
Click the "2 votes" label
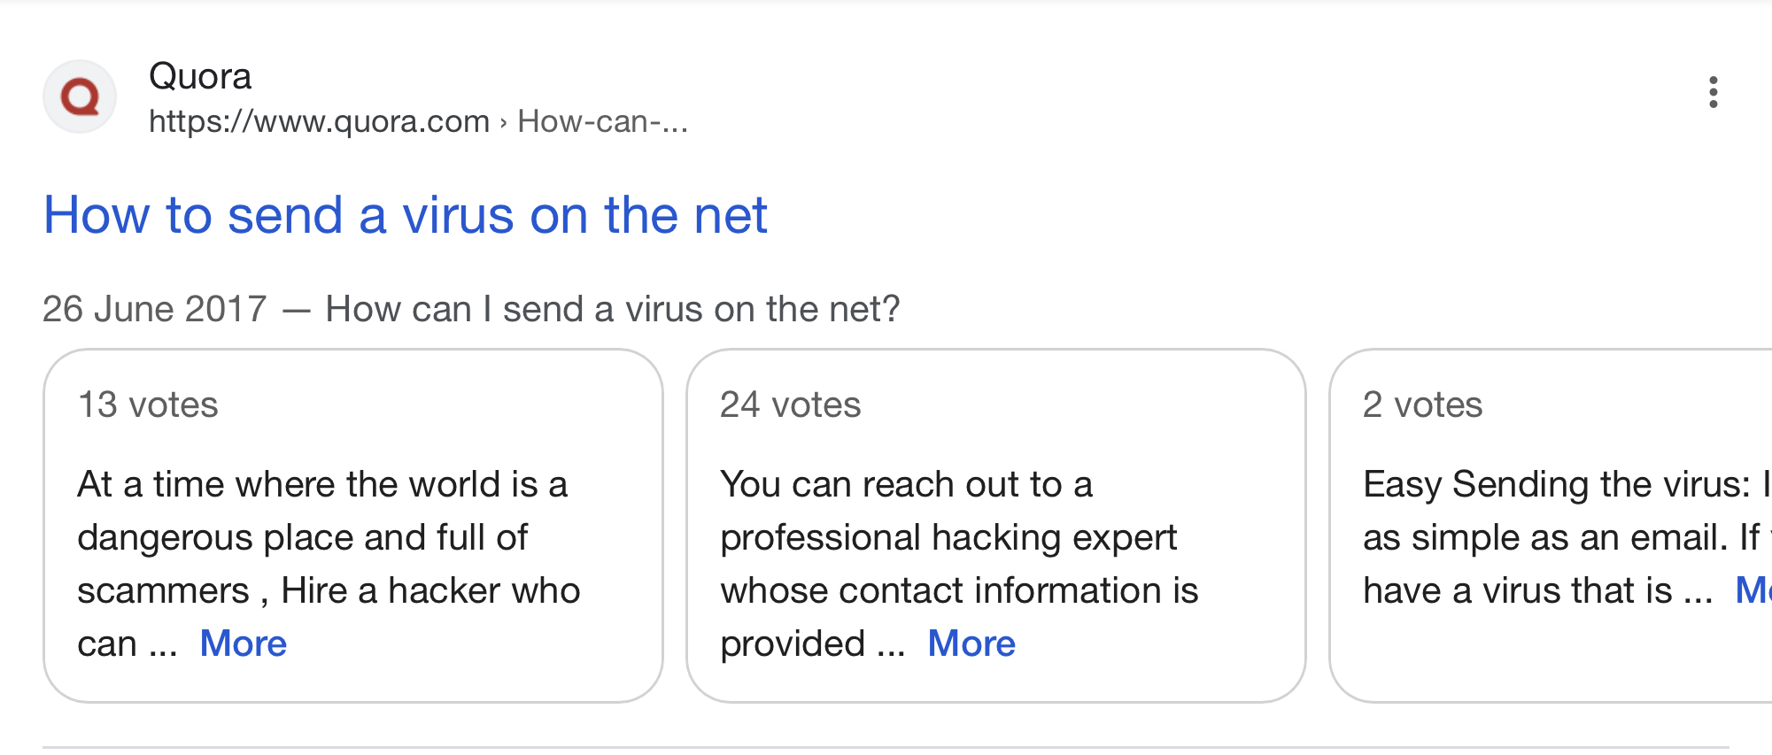coord(1422,404)
